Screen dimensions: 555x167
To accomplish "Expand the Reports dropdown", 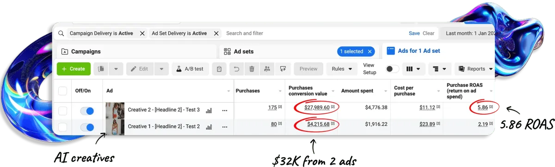I will pyautogui.click(x=475, y=69).
